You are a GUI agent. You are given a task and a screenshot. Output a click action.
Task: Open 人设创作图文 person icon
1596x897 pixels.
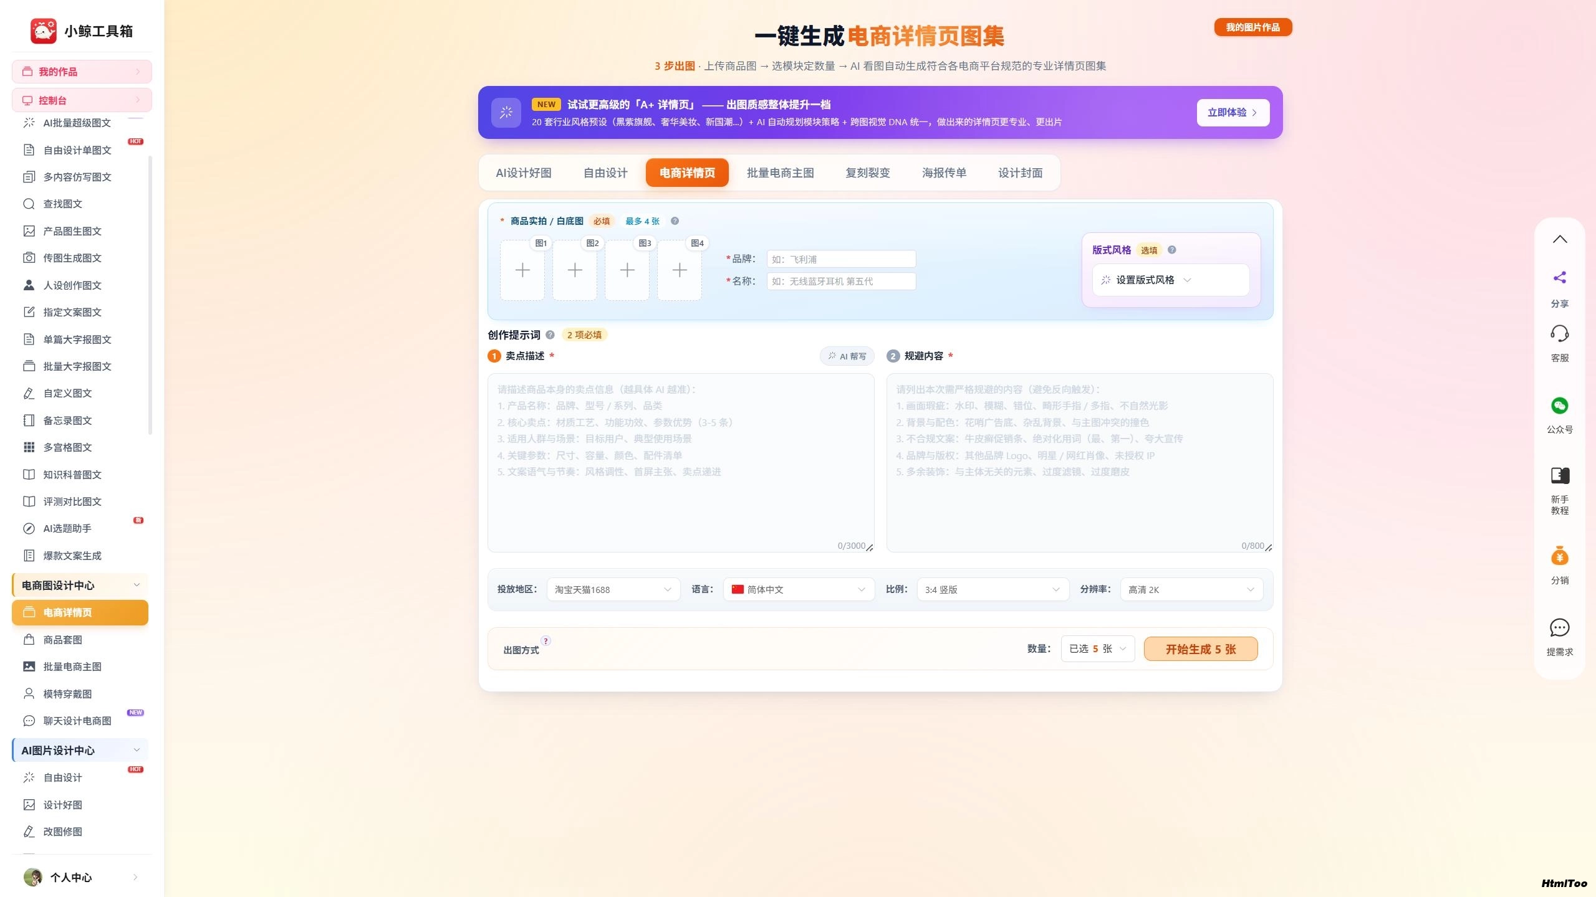click(29, 285)
